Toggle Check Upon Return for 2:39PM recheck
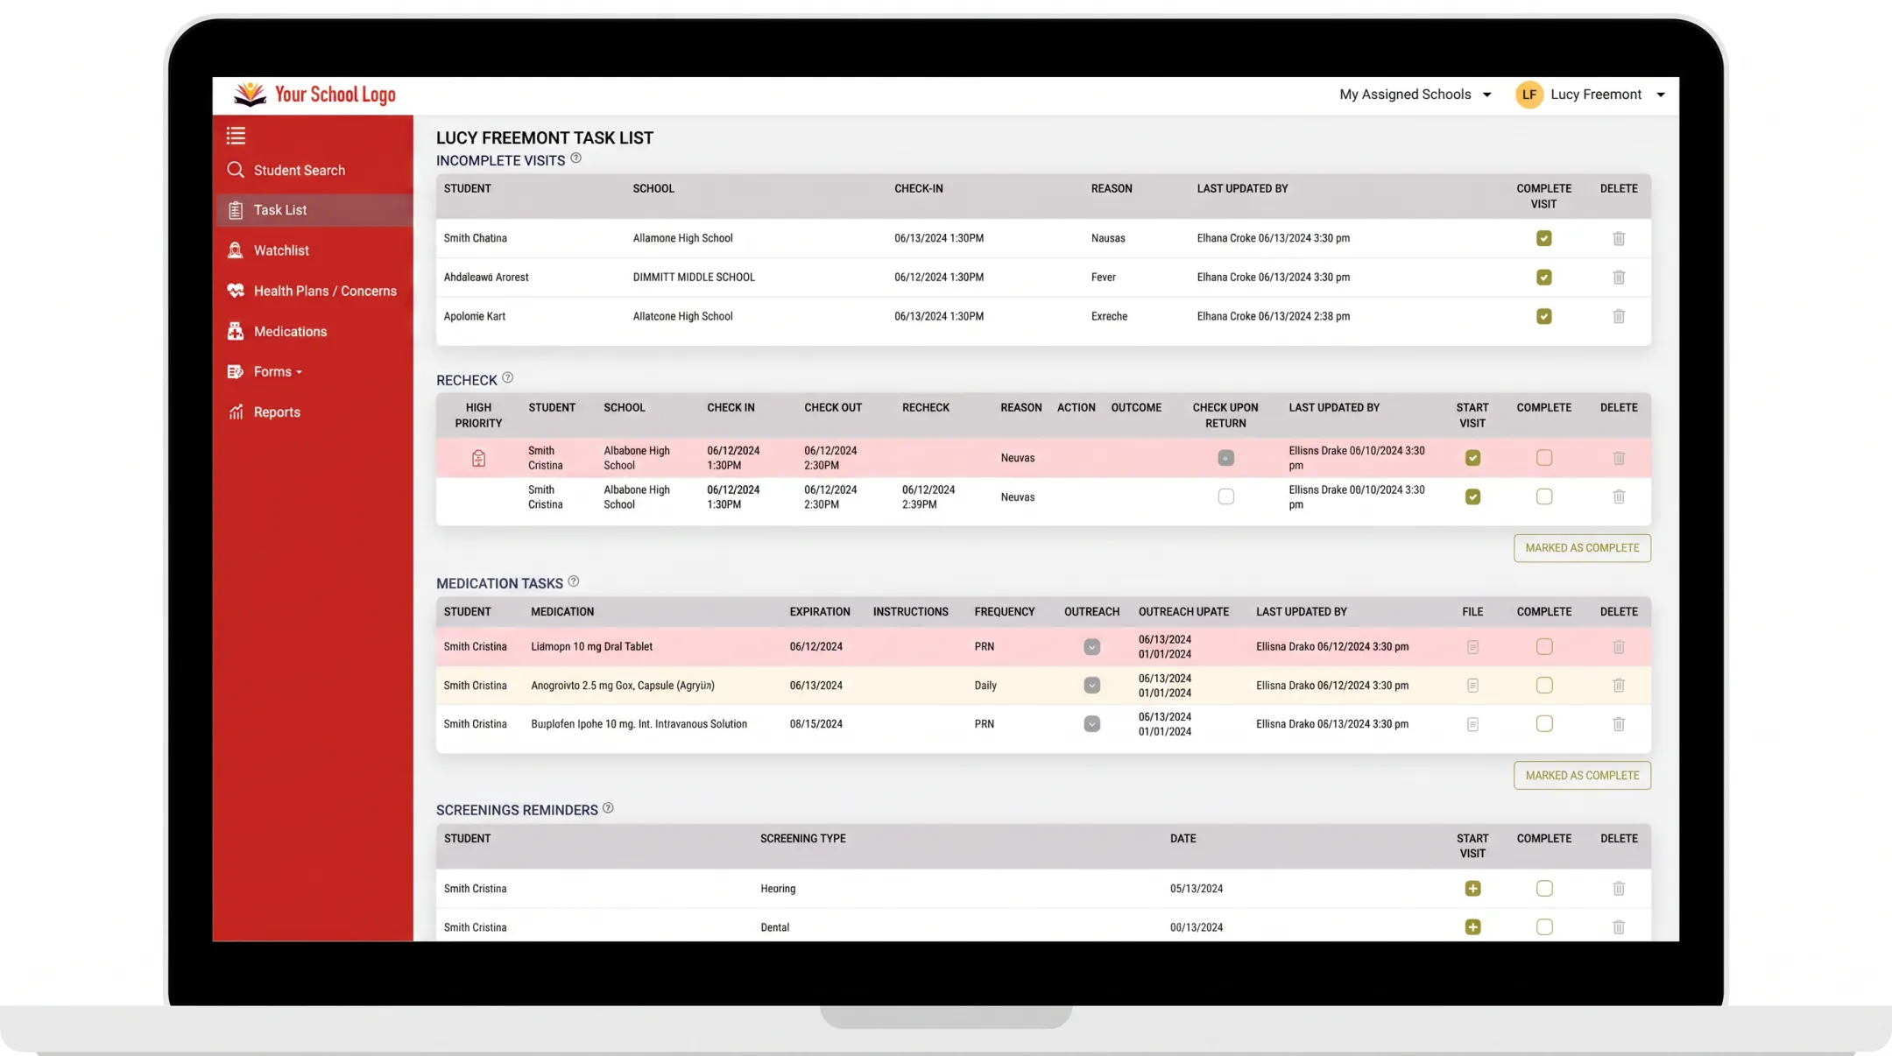Screen dimensions: 1892x1056 point(1225,496)
